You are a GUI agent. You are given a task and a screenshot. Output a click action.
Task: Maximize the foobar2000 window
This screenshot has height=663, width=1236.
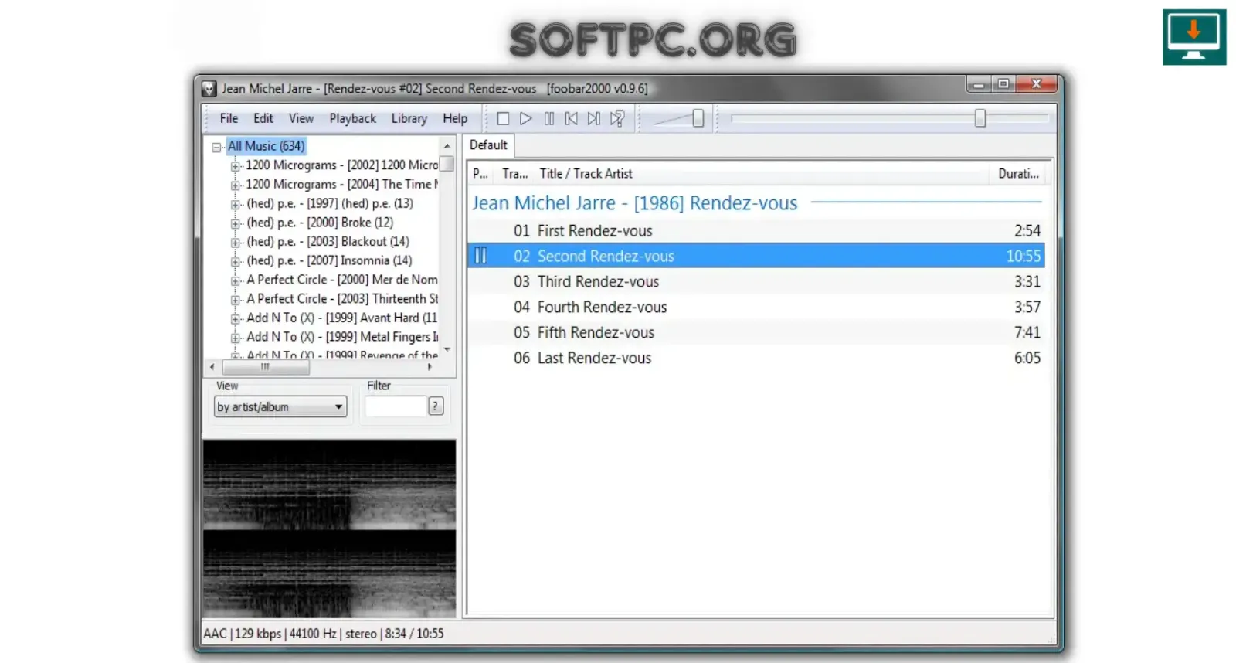pos(1003,84)
